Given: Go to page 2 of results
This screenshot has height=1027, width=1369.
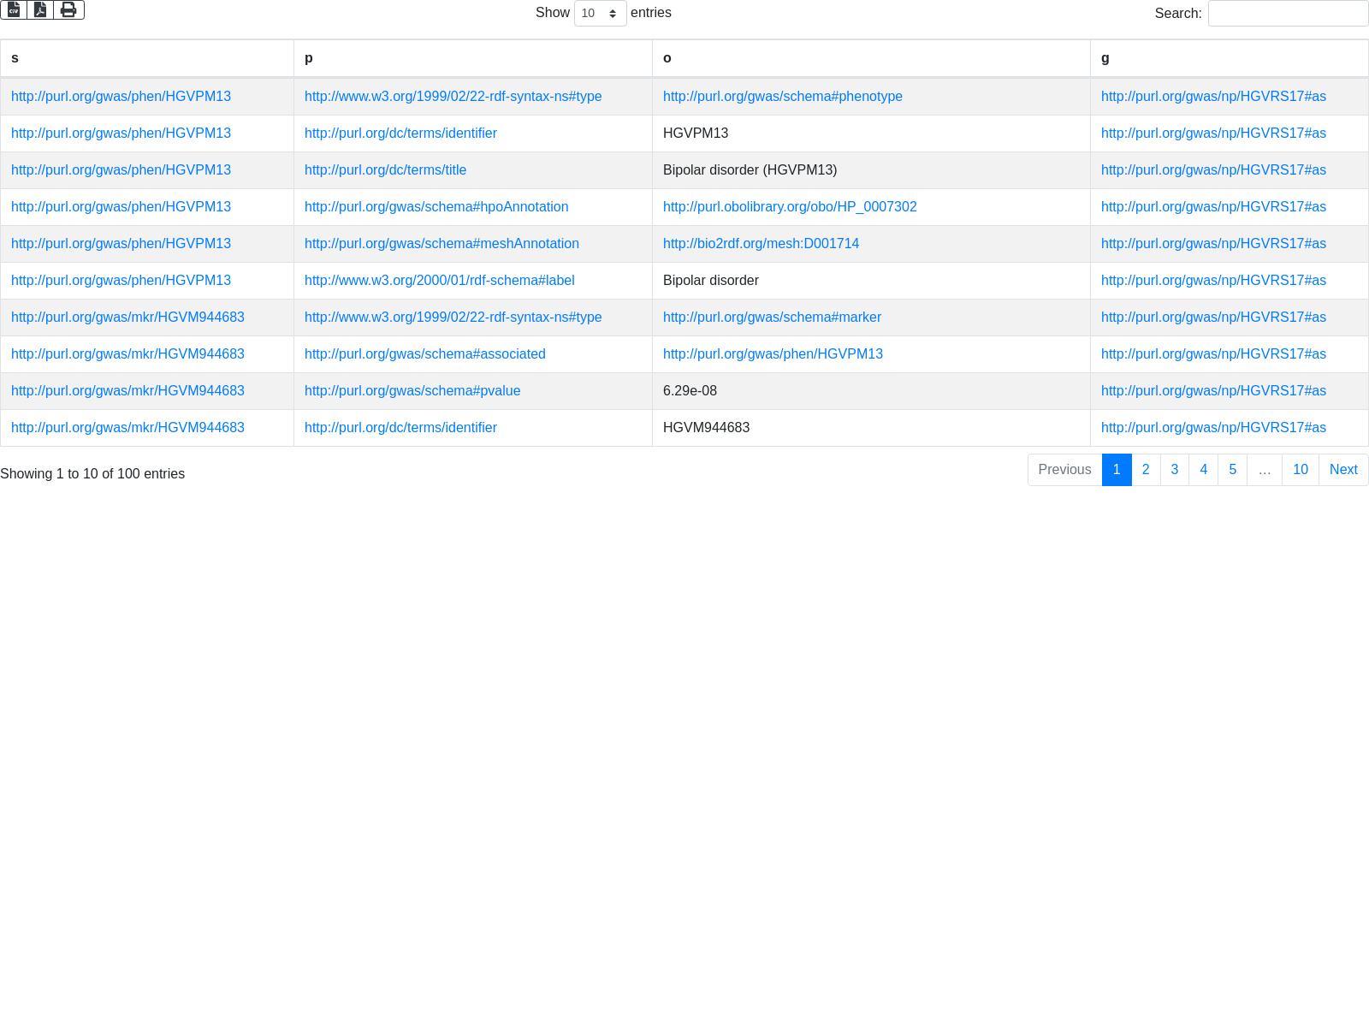Looking at the screenshot, I should click(x=1146, y=470).
